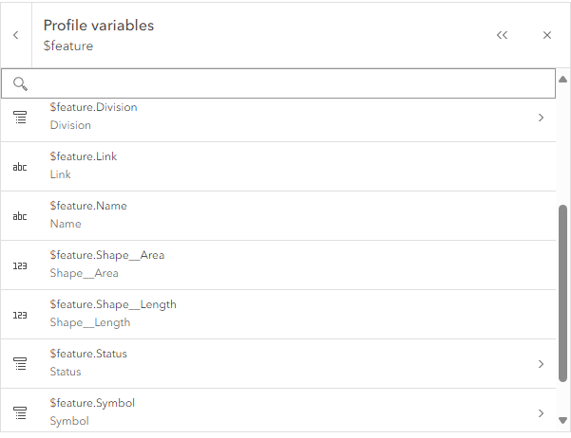This screenshot has height=438, width=571.
Task: Insert the $feature.Link variable
Action: click(84, 156)
